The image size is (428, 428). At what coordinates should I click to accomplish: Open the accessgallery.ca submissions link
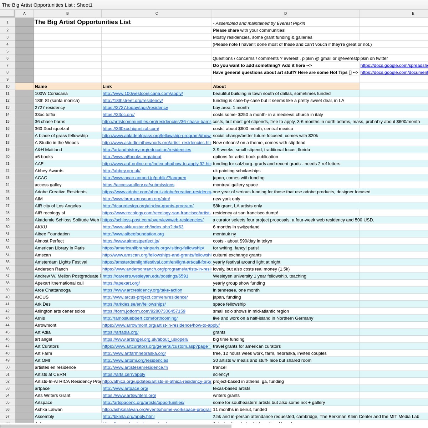138,185
